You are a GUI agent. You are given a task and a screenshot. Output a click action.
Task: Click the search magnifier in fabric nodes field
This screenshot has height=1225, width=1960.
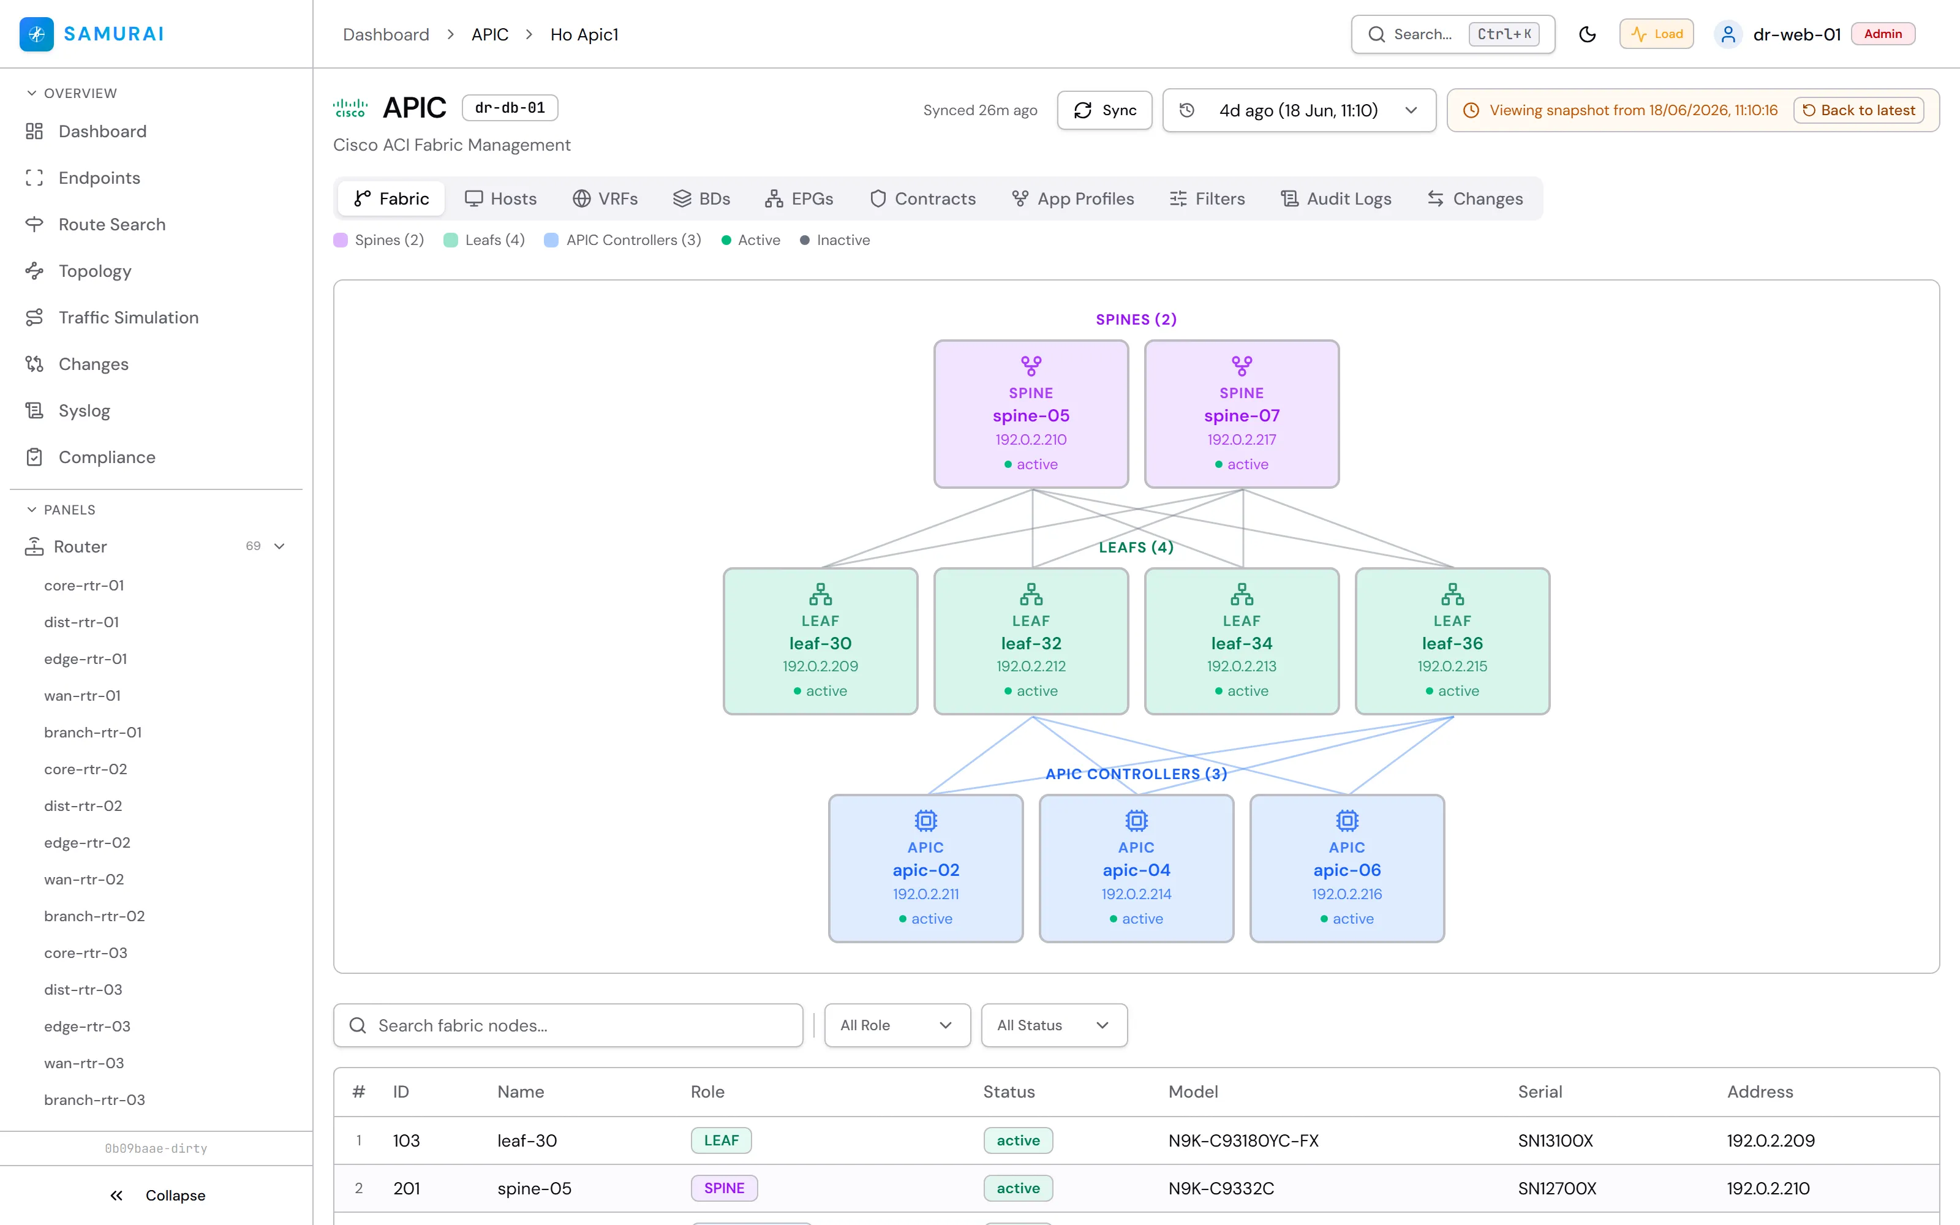pyautogui.click(x=357, y=1026)
